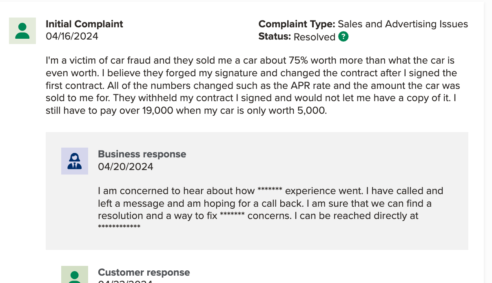Click the masked phone number asterisks
The height and width of the screenshot is (283, 492).
tap(119, 227)
